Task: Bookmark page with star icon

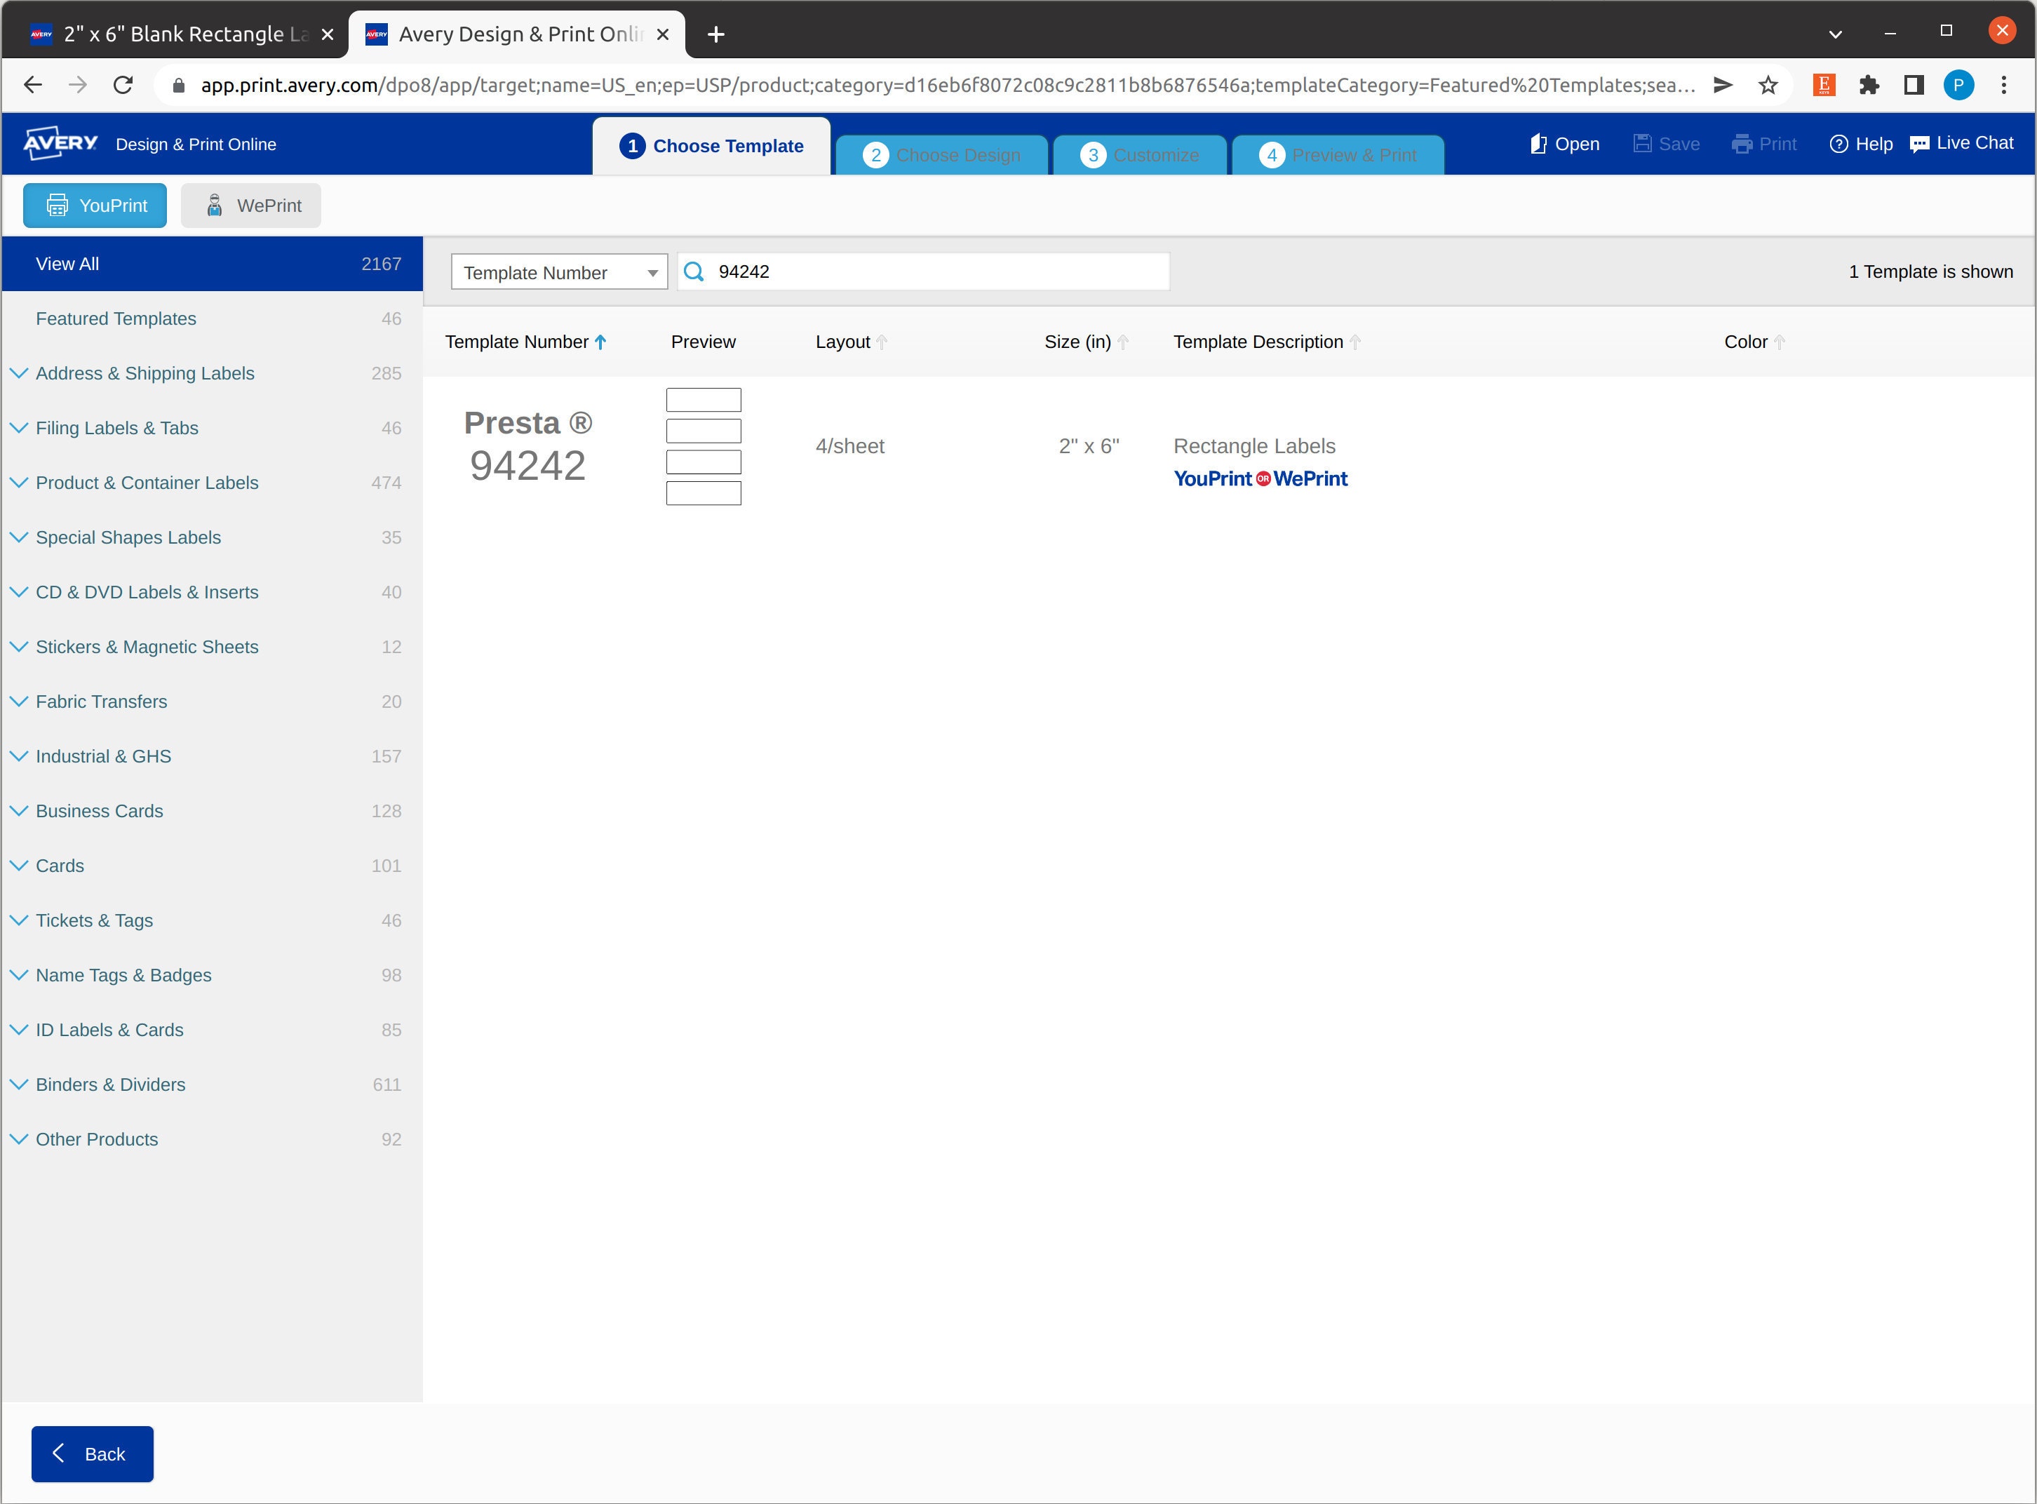Action: click(1768, 85)
